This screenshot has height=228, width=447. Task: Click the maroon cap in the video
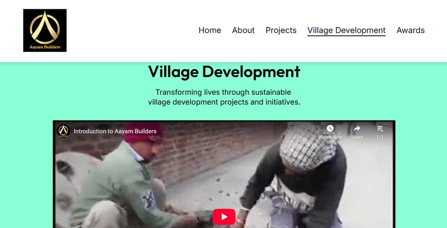tap(144, 133)
